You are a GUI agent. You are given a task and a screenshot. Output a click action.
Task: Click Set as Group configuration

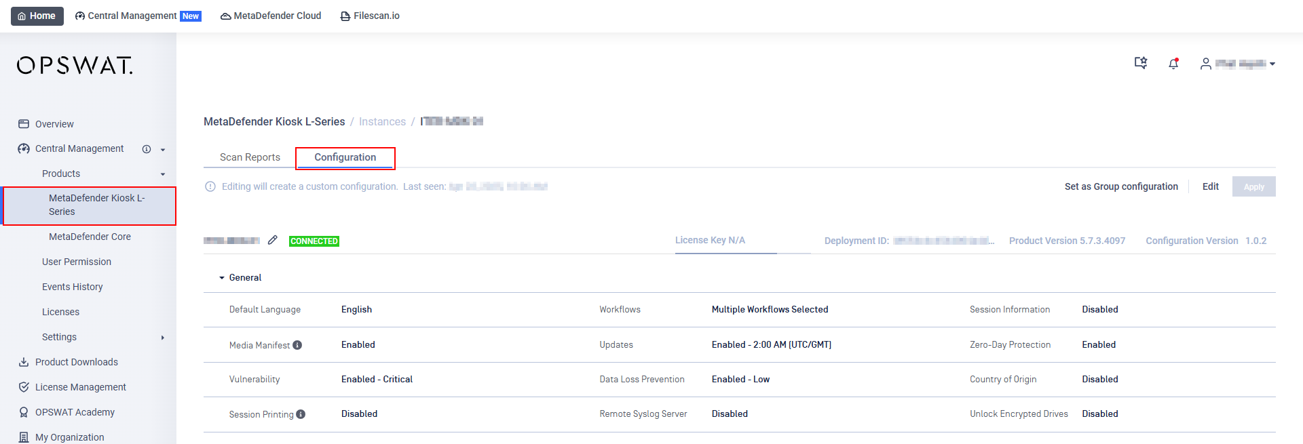point(1121,186)
